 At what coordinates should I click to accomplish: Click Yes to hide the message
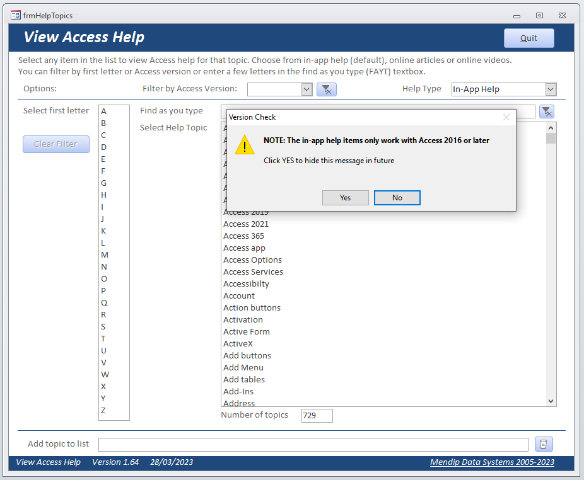point(345,198)
